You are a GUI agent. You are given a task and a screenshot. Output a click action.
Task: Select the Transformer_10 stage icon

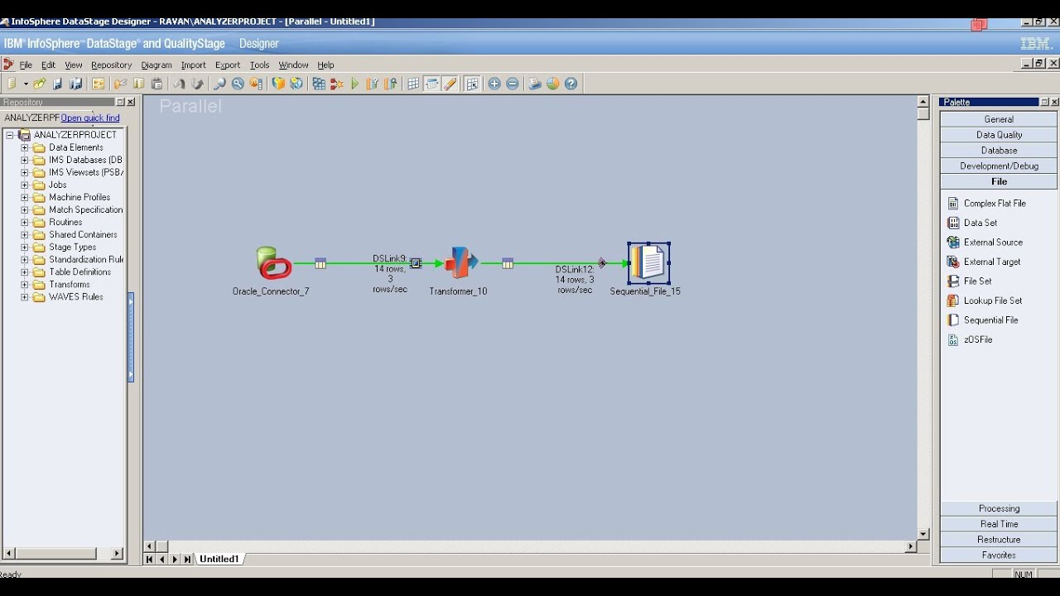pyautogui.click(x=460, y=263)
